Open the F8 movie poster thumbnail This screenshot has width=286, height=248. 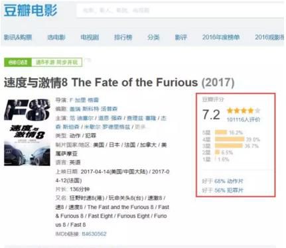pos(27,132)
